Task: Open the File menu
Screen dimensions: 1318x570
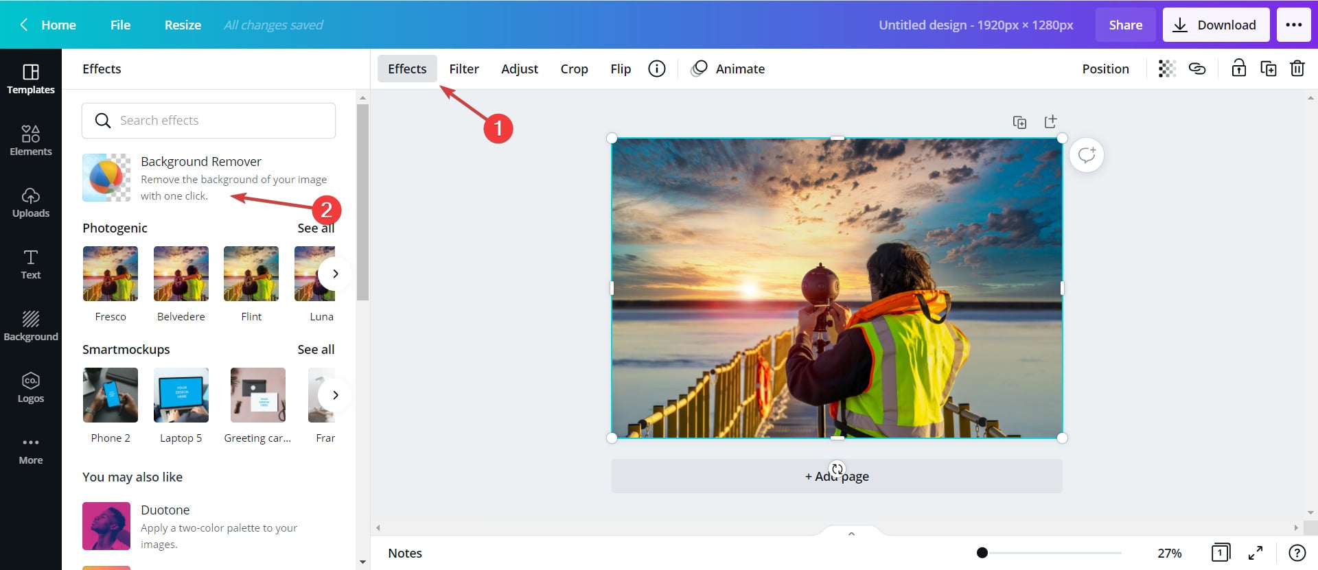Action: click(120, 25)
